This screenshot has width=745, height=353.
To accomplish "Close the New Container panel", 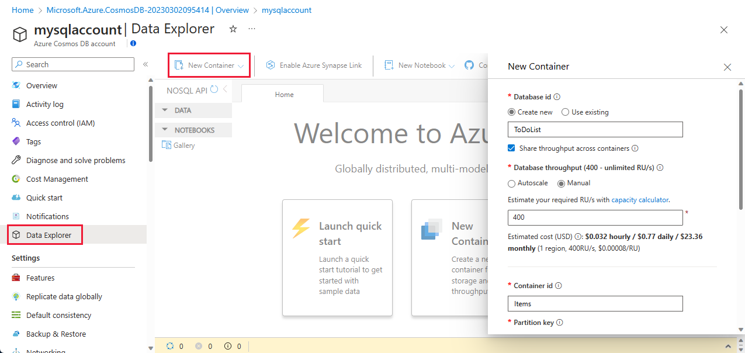I will [x=727, y=67].
